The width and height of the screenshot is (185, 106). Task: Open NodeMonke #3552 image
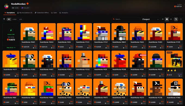click(84, 59)
